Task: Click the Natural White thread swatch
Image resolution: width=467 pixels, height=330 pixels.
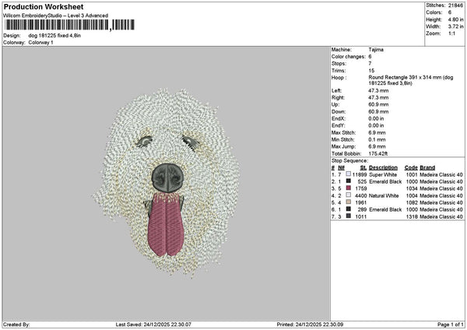Action: coord(349,195)
